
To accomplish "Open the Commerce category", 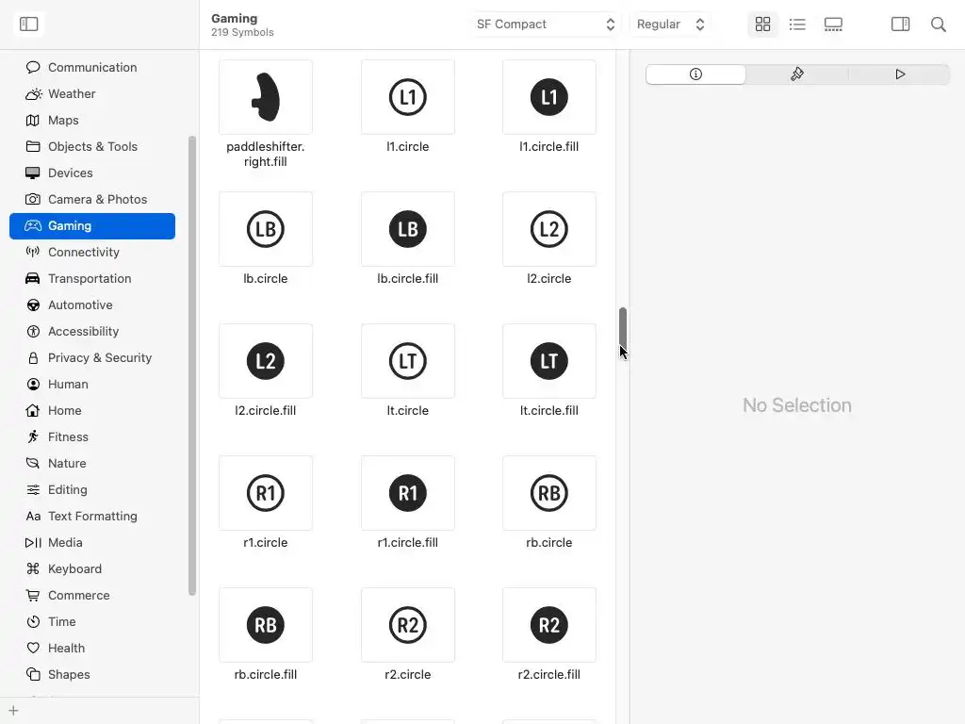I will point(92,596).
